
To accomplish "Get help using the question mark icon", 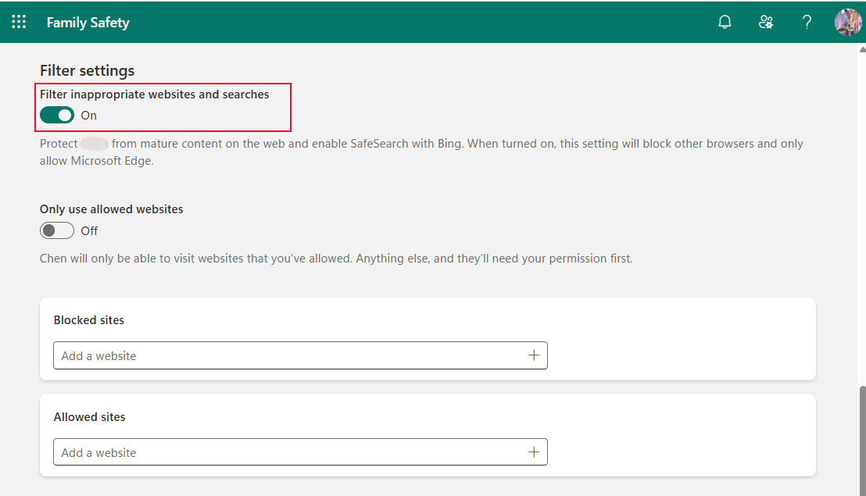I will [x=807, y=22].
